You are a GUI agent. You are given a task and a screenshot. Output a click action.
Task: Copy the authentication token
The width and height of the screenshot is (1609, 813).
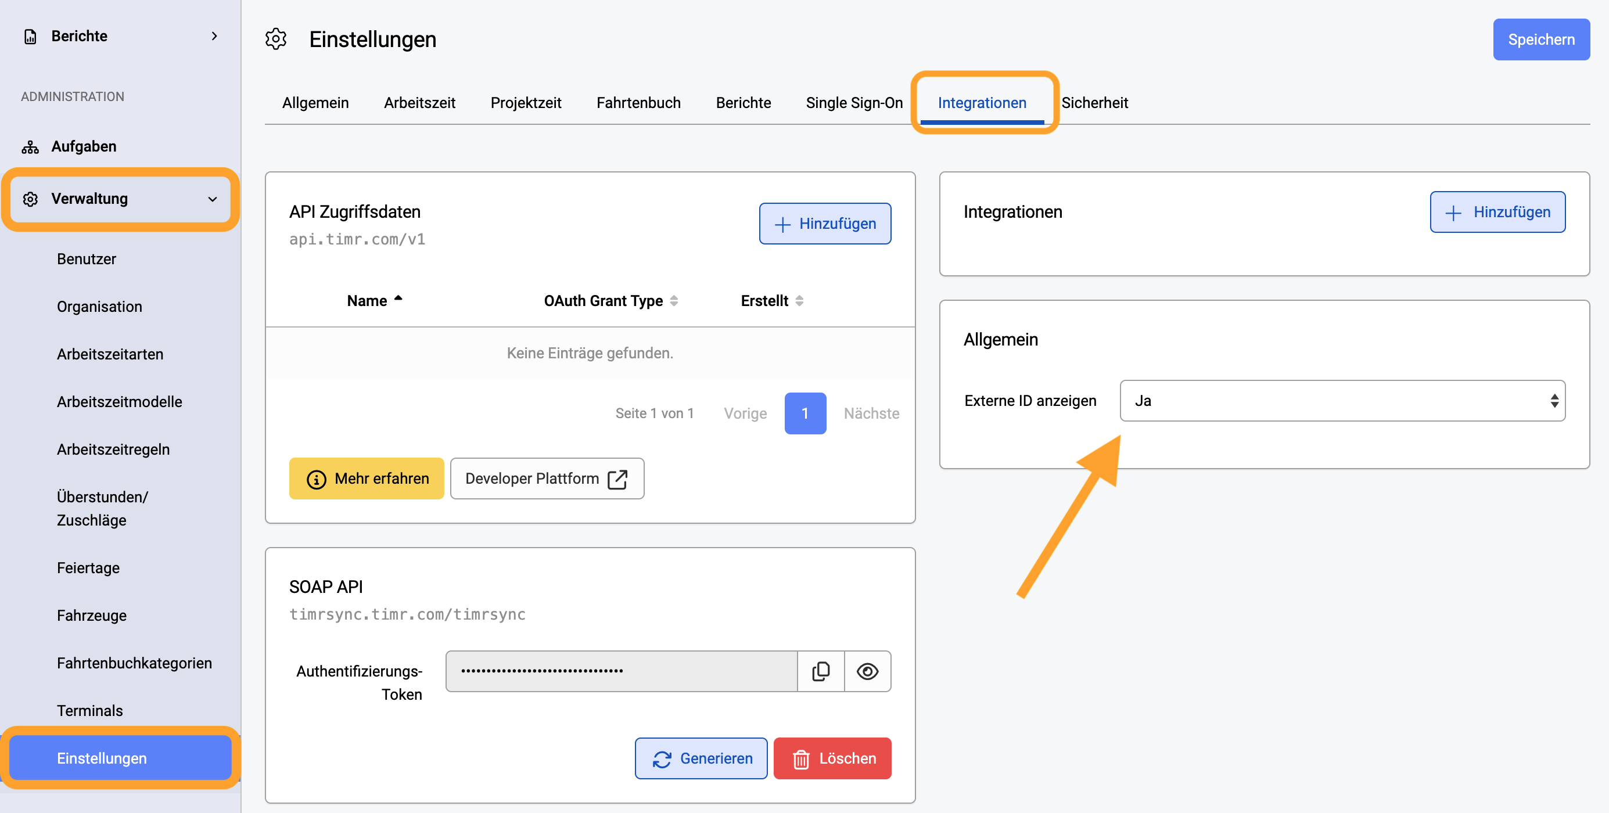(x=821, y=671)
